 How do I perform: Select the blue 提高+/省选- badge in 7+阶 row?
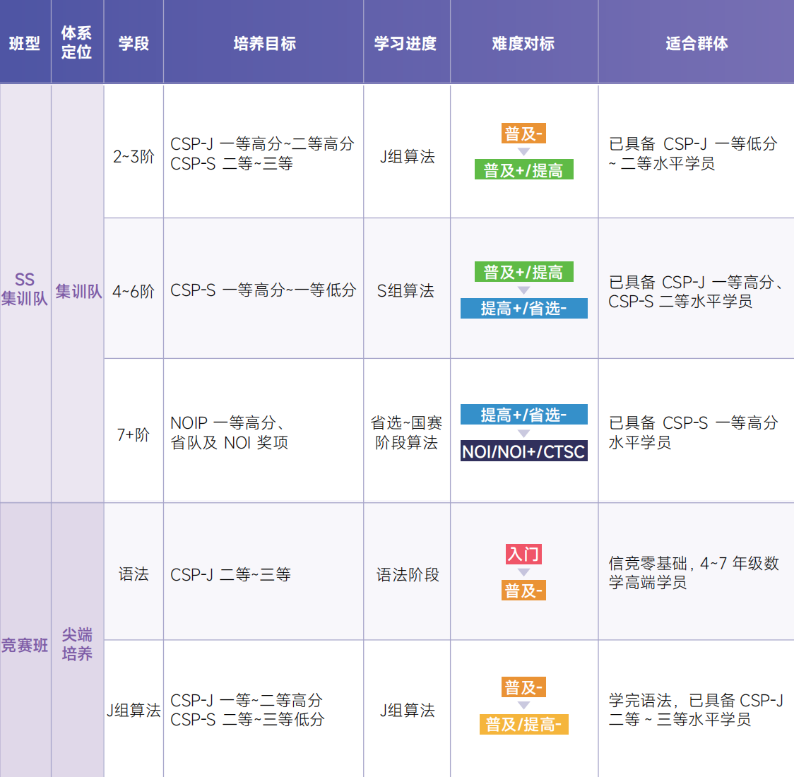pos(523,415)
